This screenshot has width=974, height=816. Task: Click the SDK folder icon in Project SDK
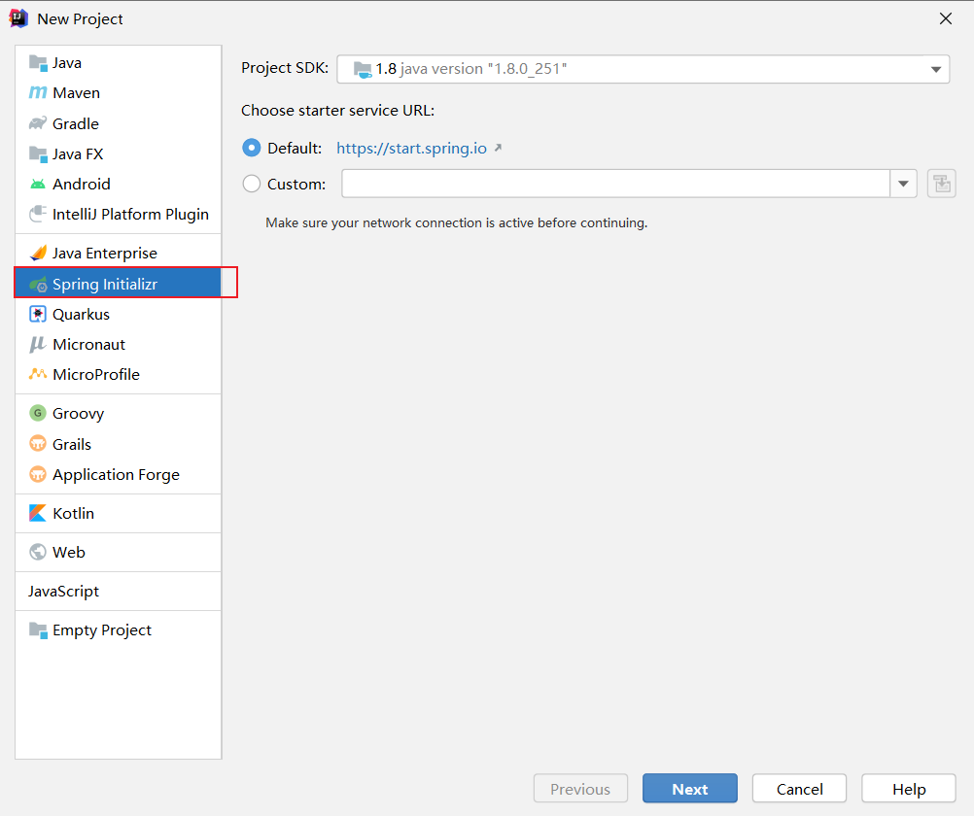[x=363, y=69]
